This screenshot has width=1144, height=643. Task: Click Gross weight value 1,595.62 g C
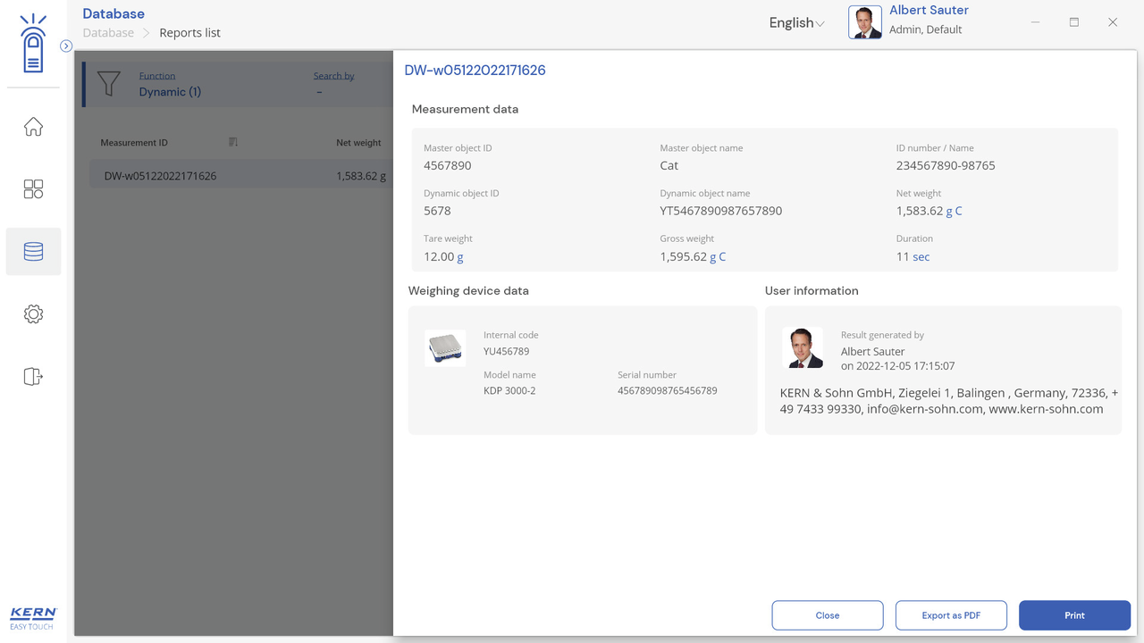(x=693, y=256)
